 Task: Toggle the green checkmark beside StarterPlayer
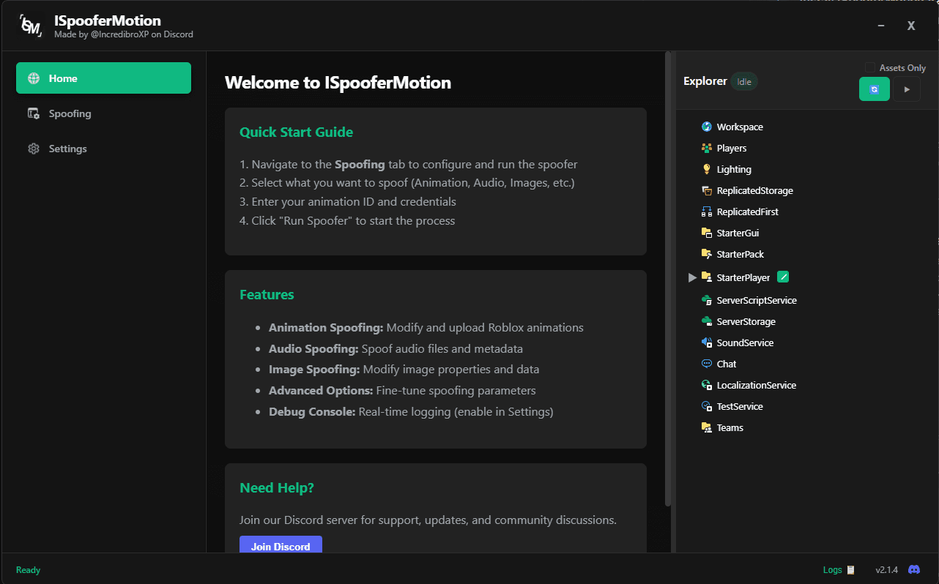coord(782,277)
